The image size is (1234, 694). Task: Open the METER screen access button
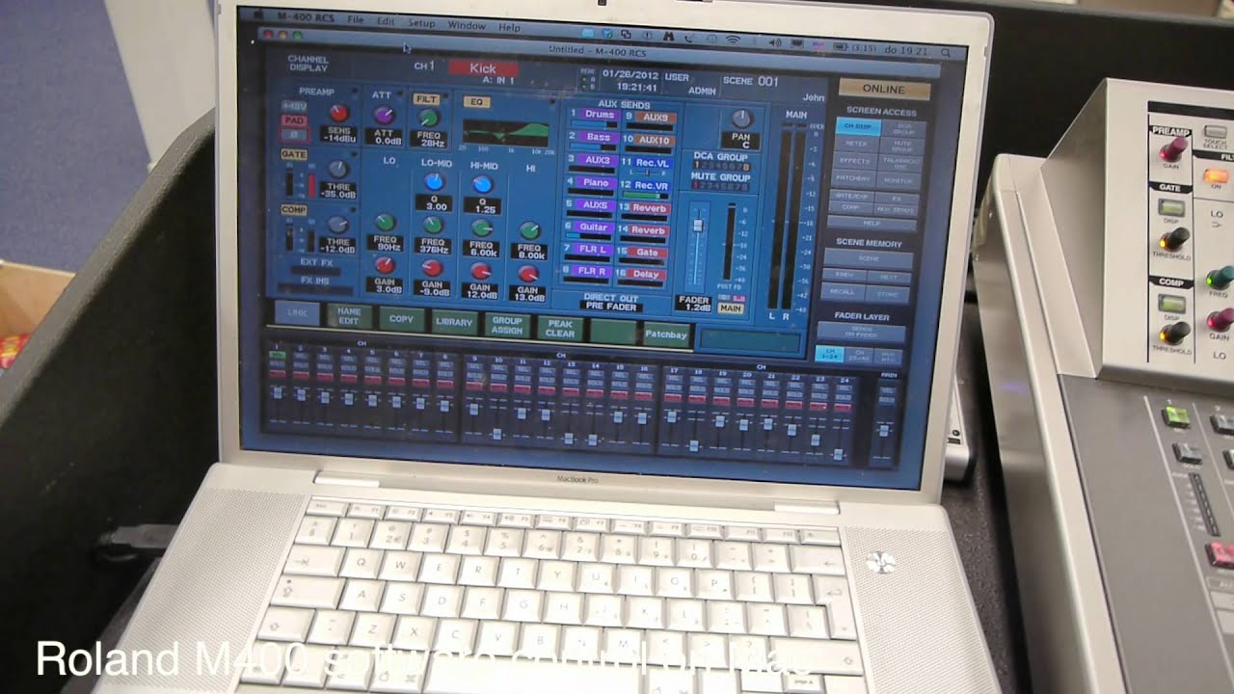[x=856, y=144]
